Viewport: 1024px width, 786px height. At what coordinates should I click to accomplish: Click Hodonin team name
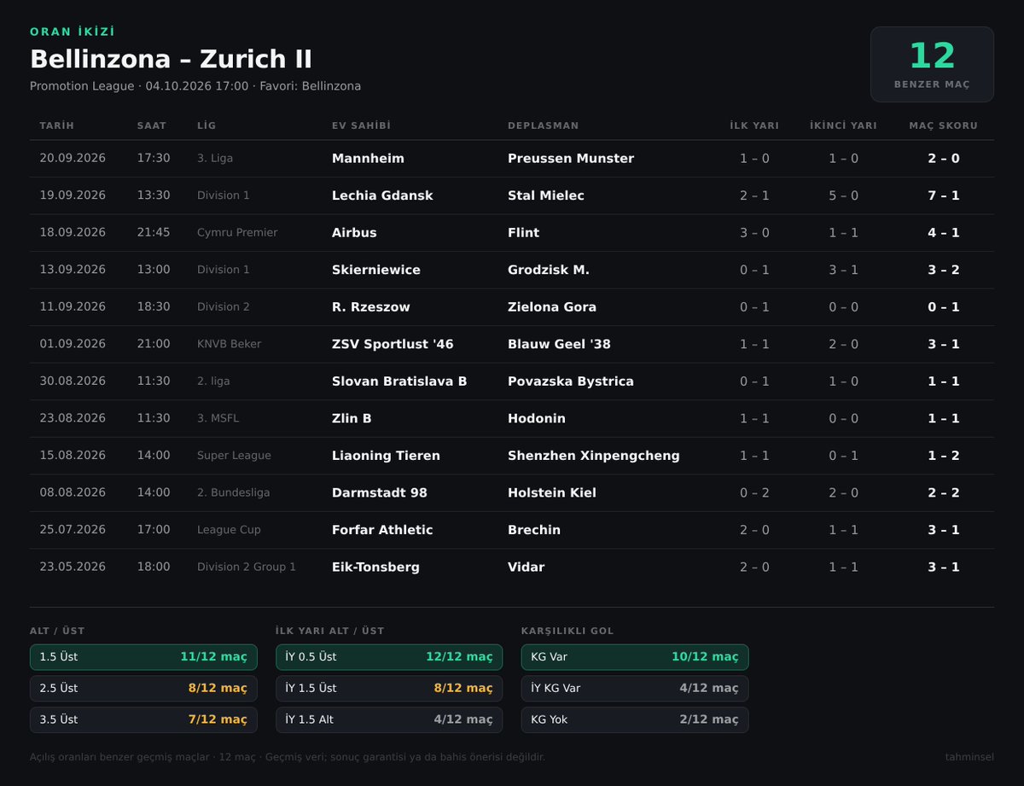[x=537, y=418]
